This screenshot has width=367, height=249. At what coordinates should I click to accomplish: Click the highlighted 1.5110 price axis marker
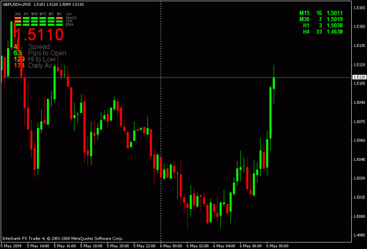pyautogui.click(x=359, y=77)
